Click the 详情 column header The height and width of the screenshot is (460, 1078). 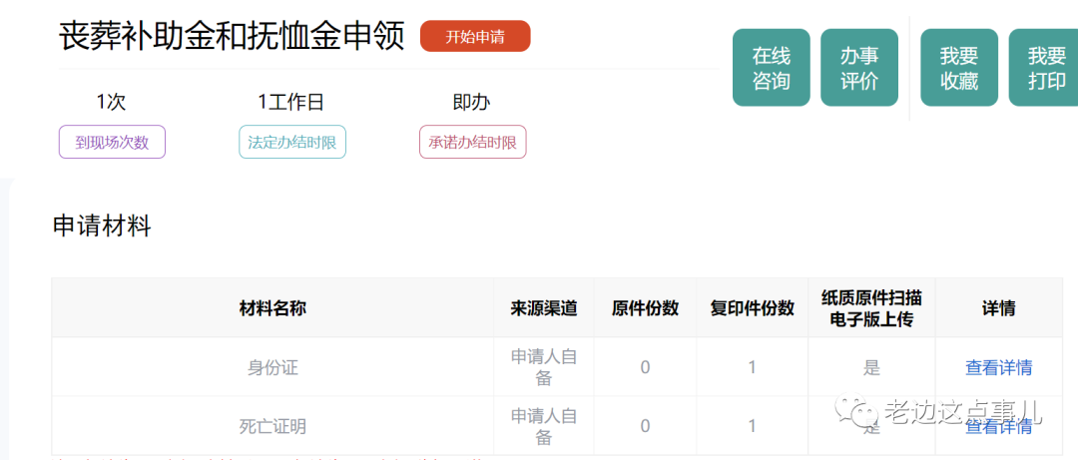999,308
